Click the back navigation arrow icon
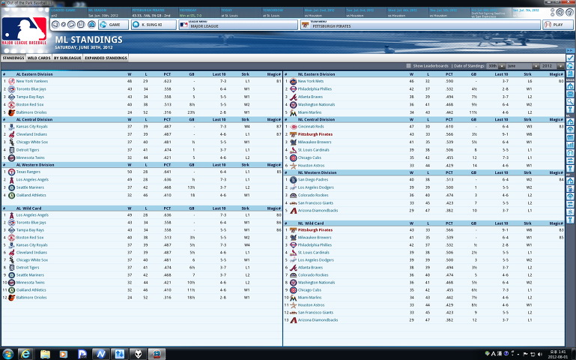Screen dimensions: 576x360 coord(55,25)
